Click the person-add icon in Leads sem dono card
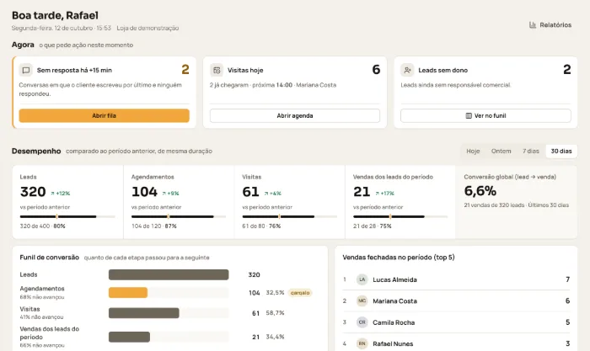Viewport: 590px width, 351px height. (407, 70)
